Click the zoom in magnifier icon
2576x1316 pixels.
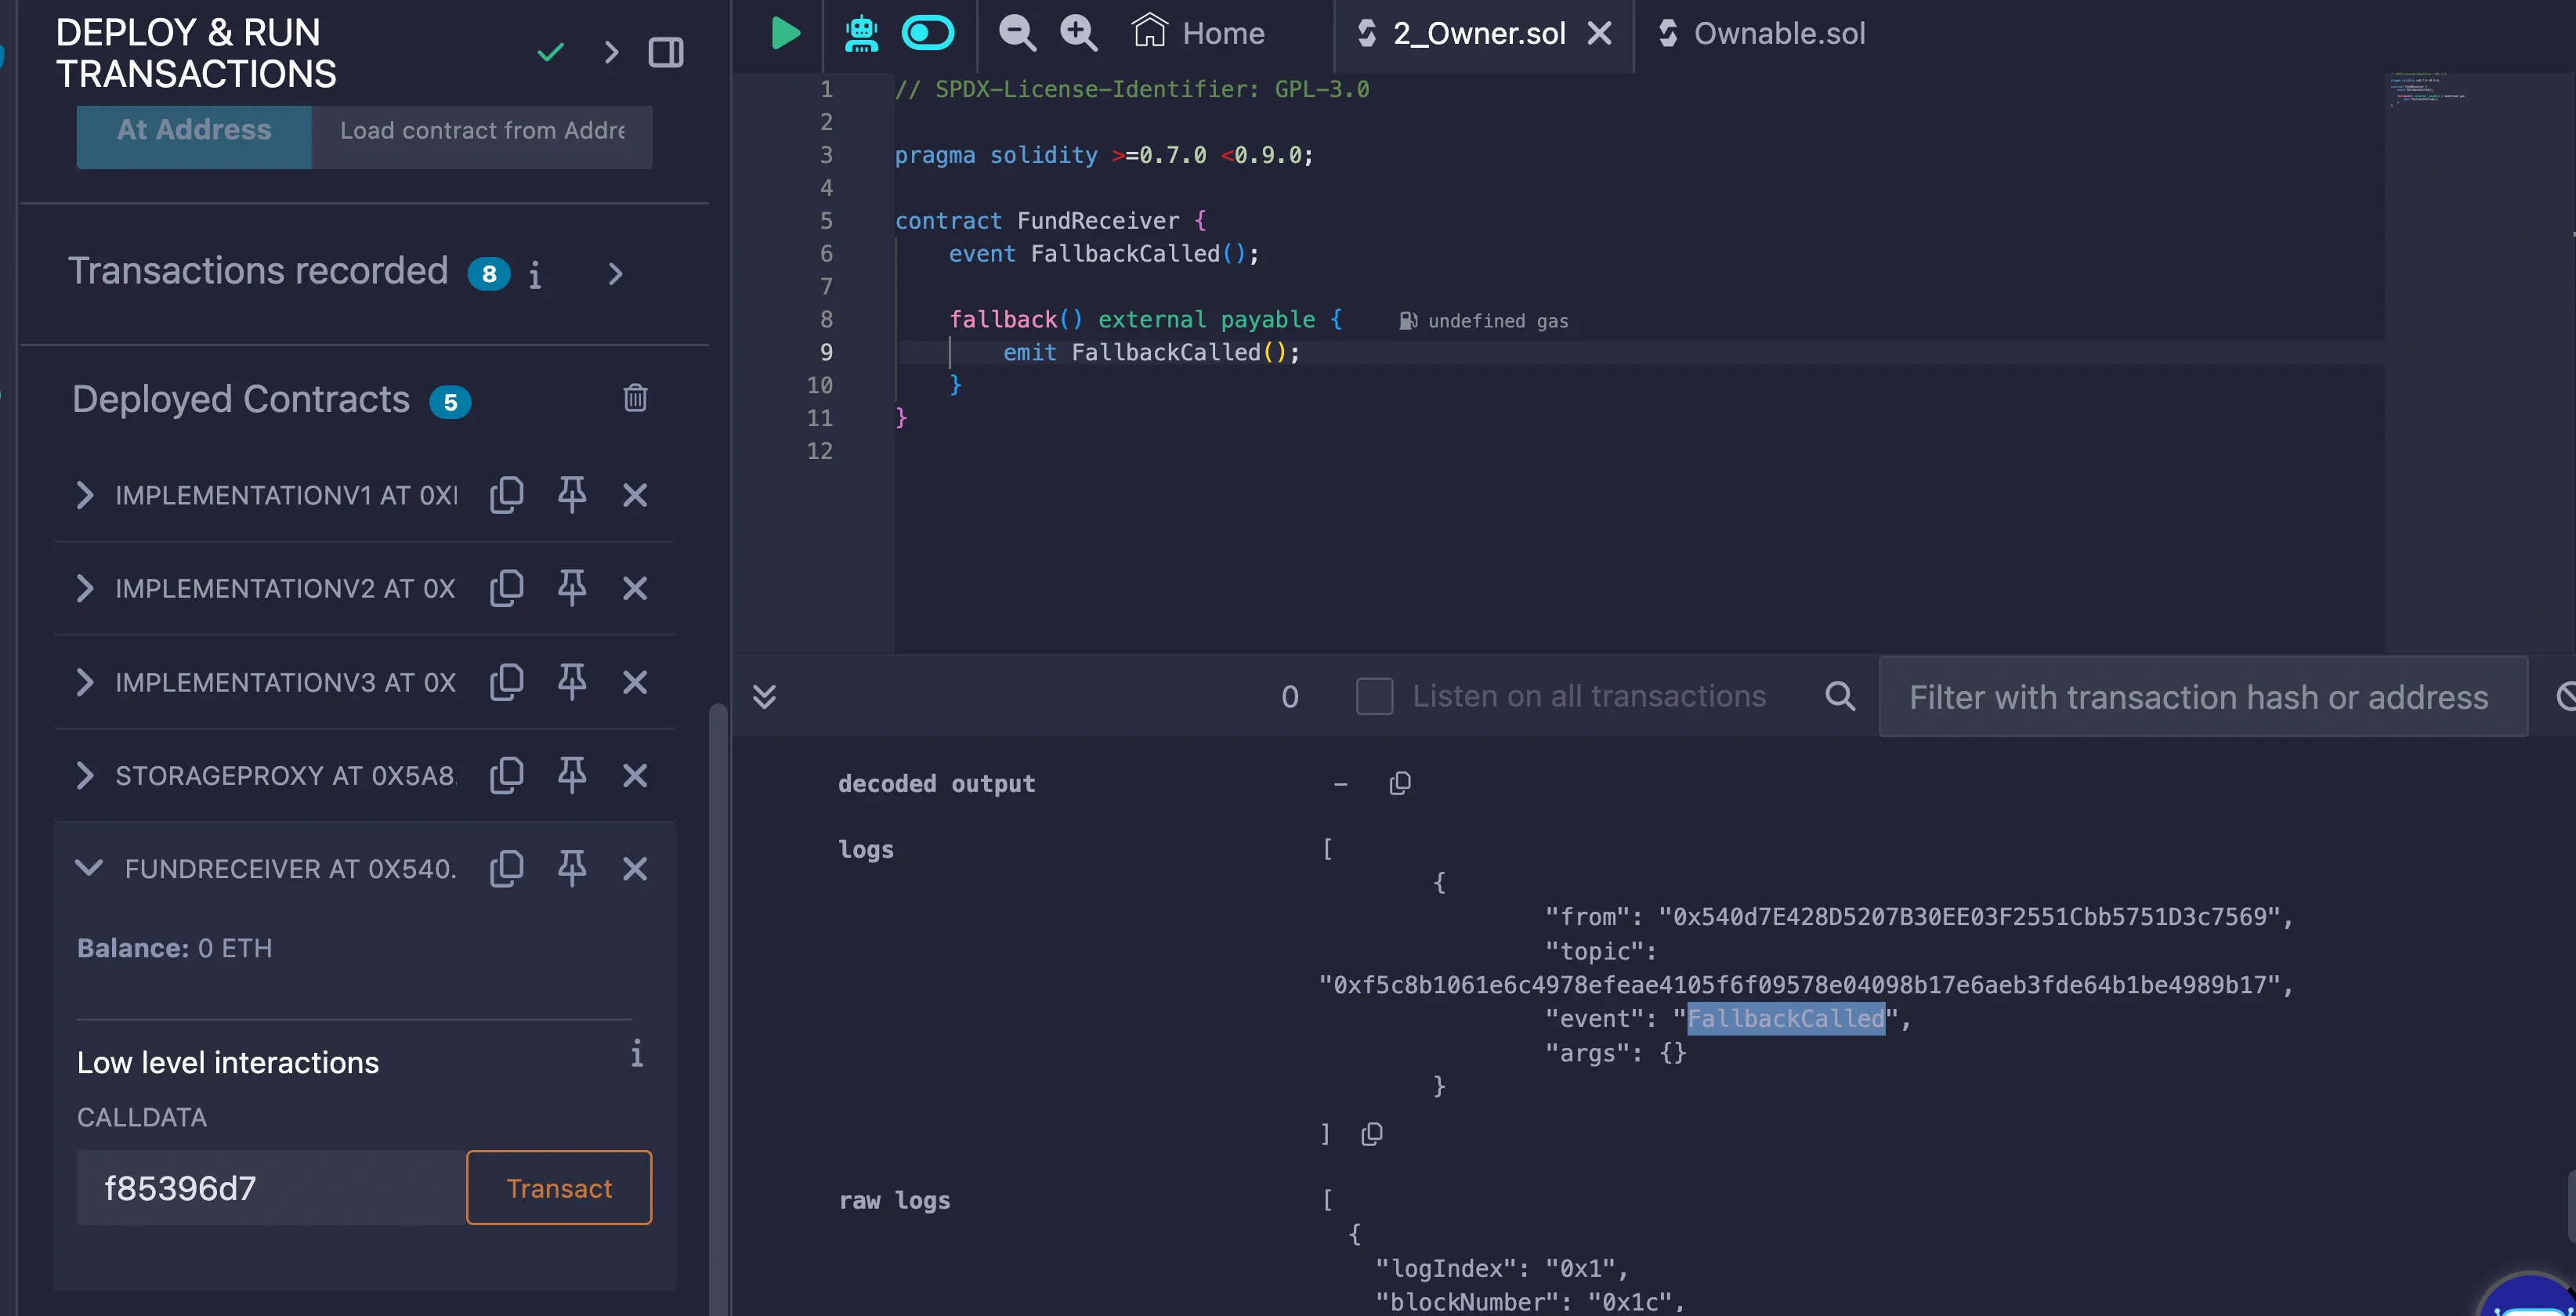[1078, 33]
